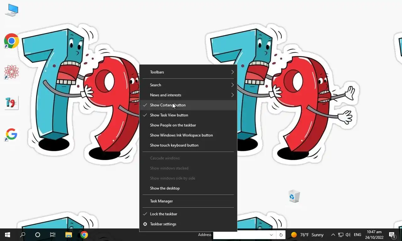402x241 pixels.
Task: Click the network icon in system tray
Action: tap(340, 235)
